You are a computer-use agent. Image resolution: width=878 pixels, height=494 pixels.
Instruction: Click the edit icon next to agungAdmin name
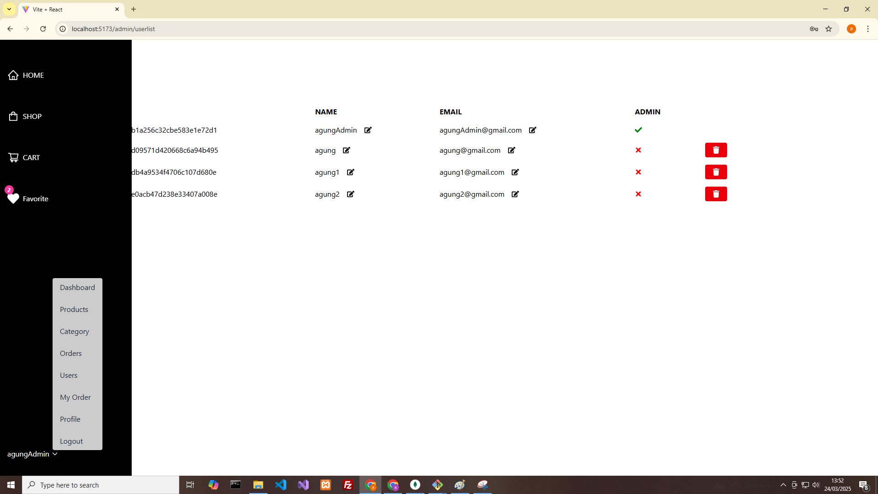(x=368, y=130)
